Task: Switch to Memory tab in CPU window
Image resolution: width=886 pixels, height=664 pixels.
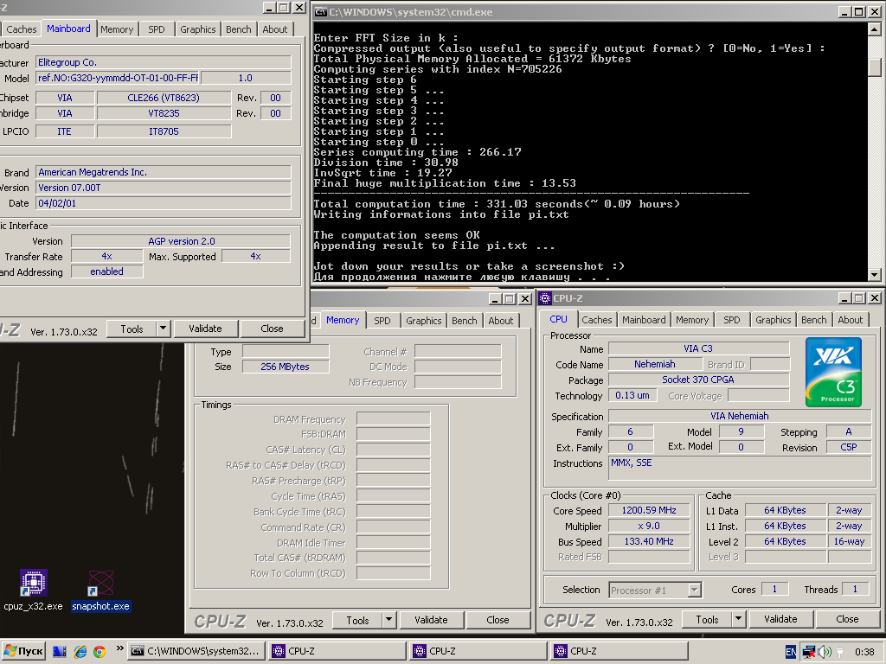Action: pos(691,320)
